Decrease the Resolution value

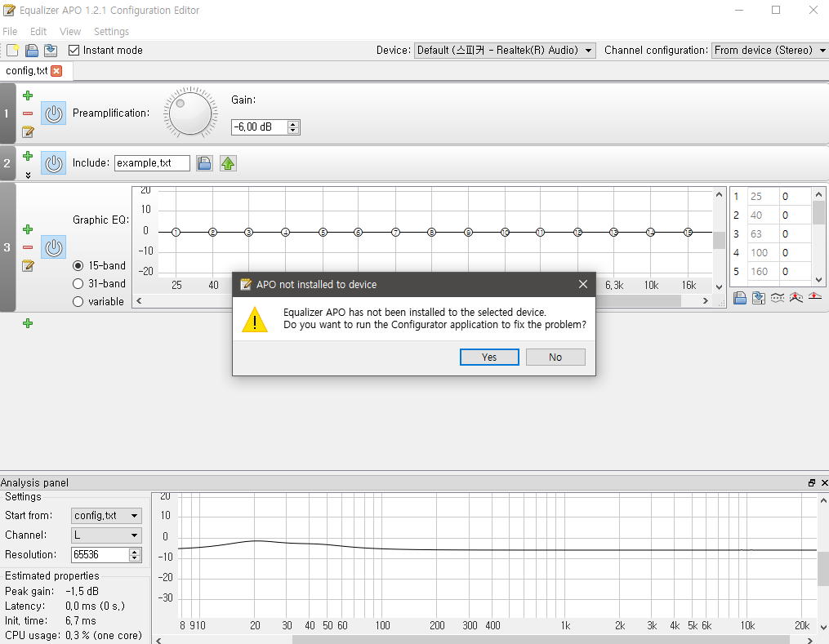135,557
